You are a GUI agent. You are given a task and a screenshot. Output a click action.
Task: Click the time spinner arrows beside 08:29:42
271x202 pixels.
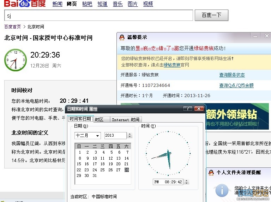pyautogui.click(x=186, y=182)
